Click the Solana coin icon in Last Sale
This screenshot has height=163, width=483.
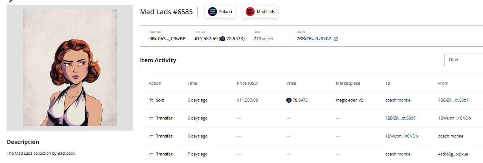coord(223,39)
